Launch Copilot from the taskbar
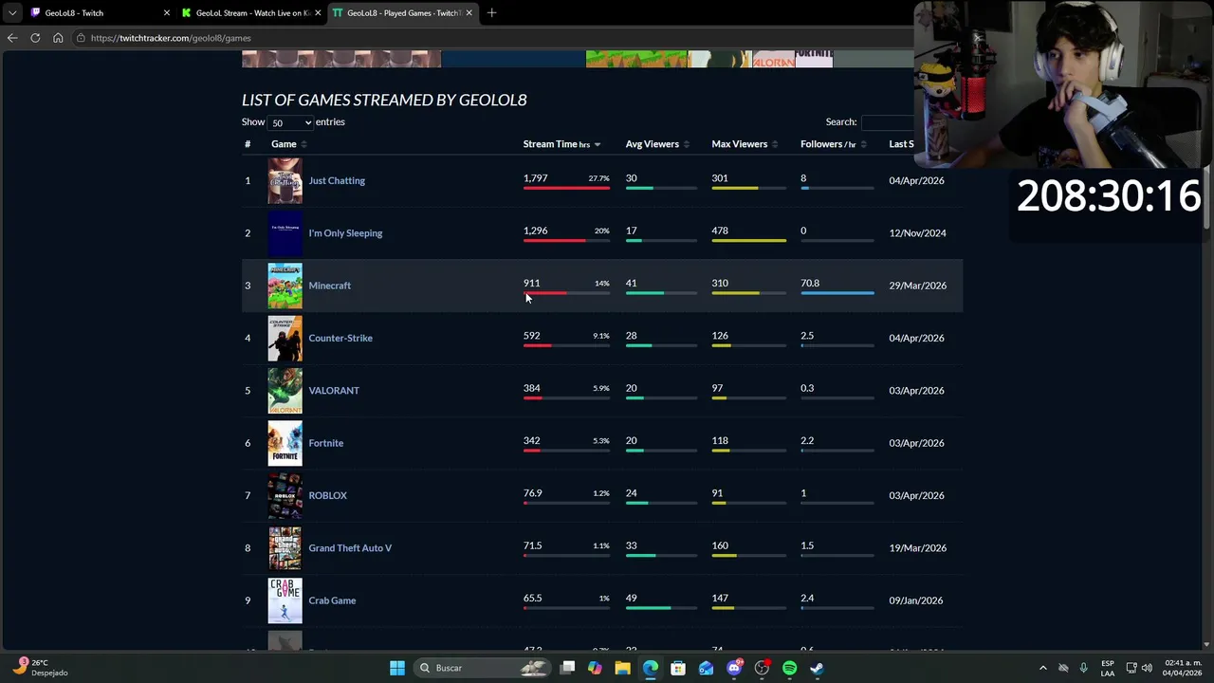 tap(595, 668)
